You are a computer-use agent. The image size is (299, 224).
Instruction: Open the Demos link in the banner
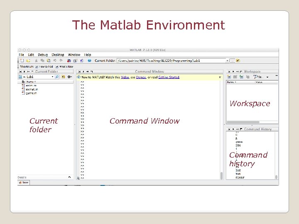[x=141, y=77]
